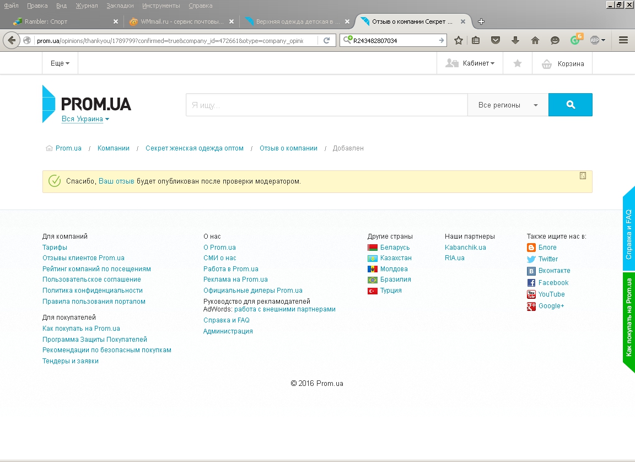Open the downloads arrow icon
Viewport: 635px width, 462px height.
tap(515, 40)
